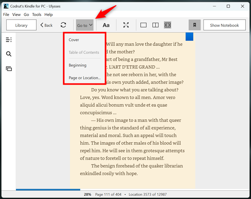Select Page or Location... option
This screenshot has height=199, width=251.
(84, 78)
